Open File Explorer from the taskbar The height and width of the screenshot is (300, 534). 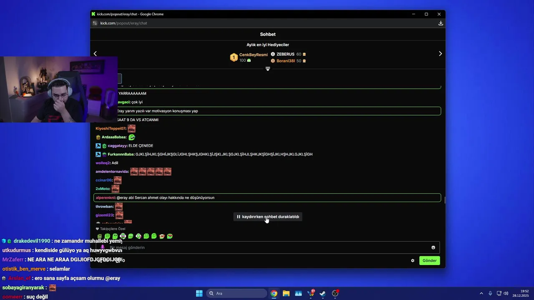[x=286, y=293]
